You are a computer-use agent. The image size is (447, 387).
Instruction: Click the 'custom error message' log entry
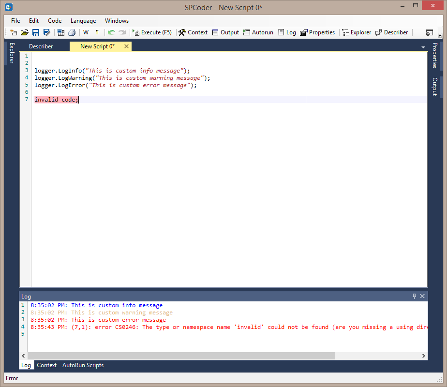click(98, 320)
